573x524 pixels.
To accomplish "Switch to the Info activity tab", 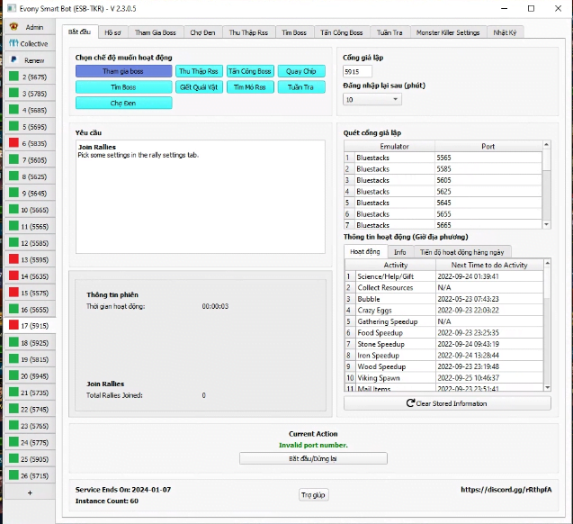I will [x=399, y=252].
